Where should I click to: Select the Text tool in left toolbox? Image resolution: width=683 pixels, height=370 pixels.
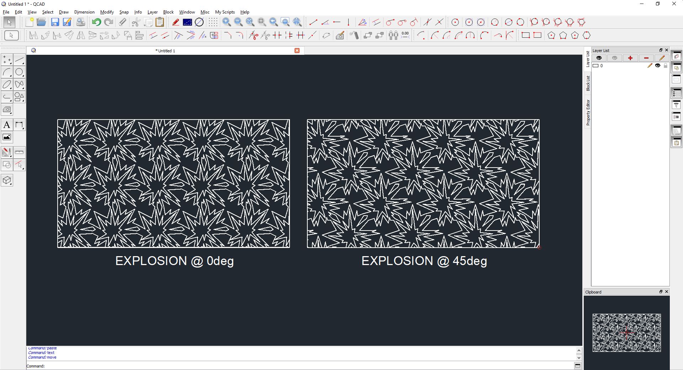pos(7,125)
